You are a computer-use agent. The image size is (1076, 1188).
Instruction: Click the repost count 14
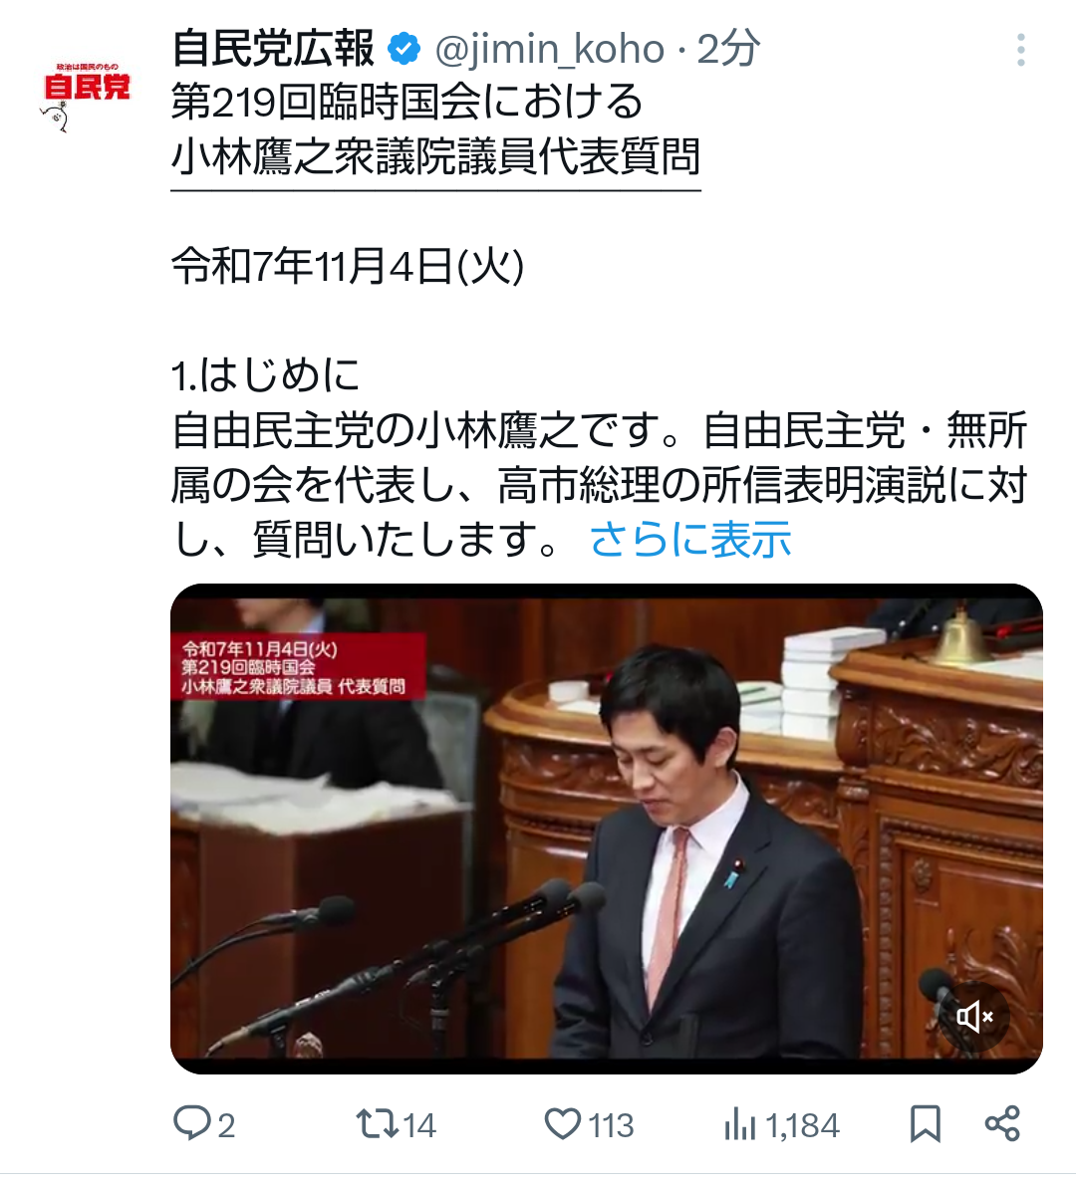(419, 1126)
